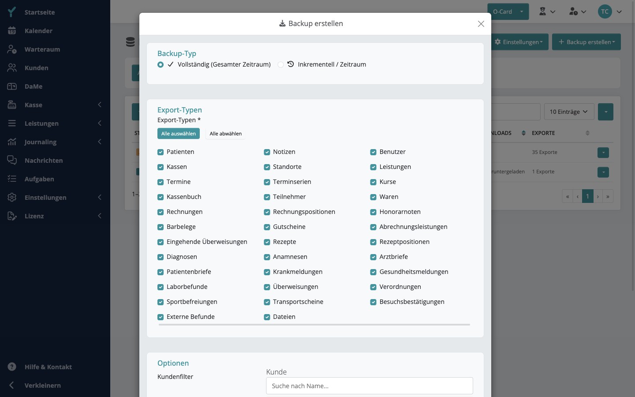Sort by the EXPORTE column arrows
Viewport: 635px width, 397px height.
587,133
